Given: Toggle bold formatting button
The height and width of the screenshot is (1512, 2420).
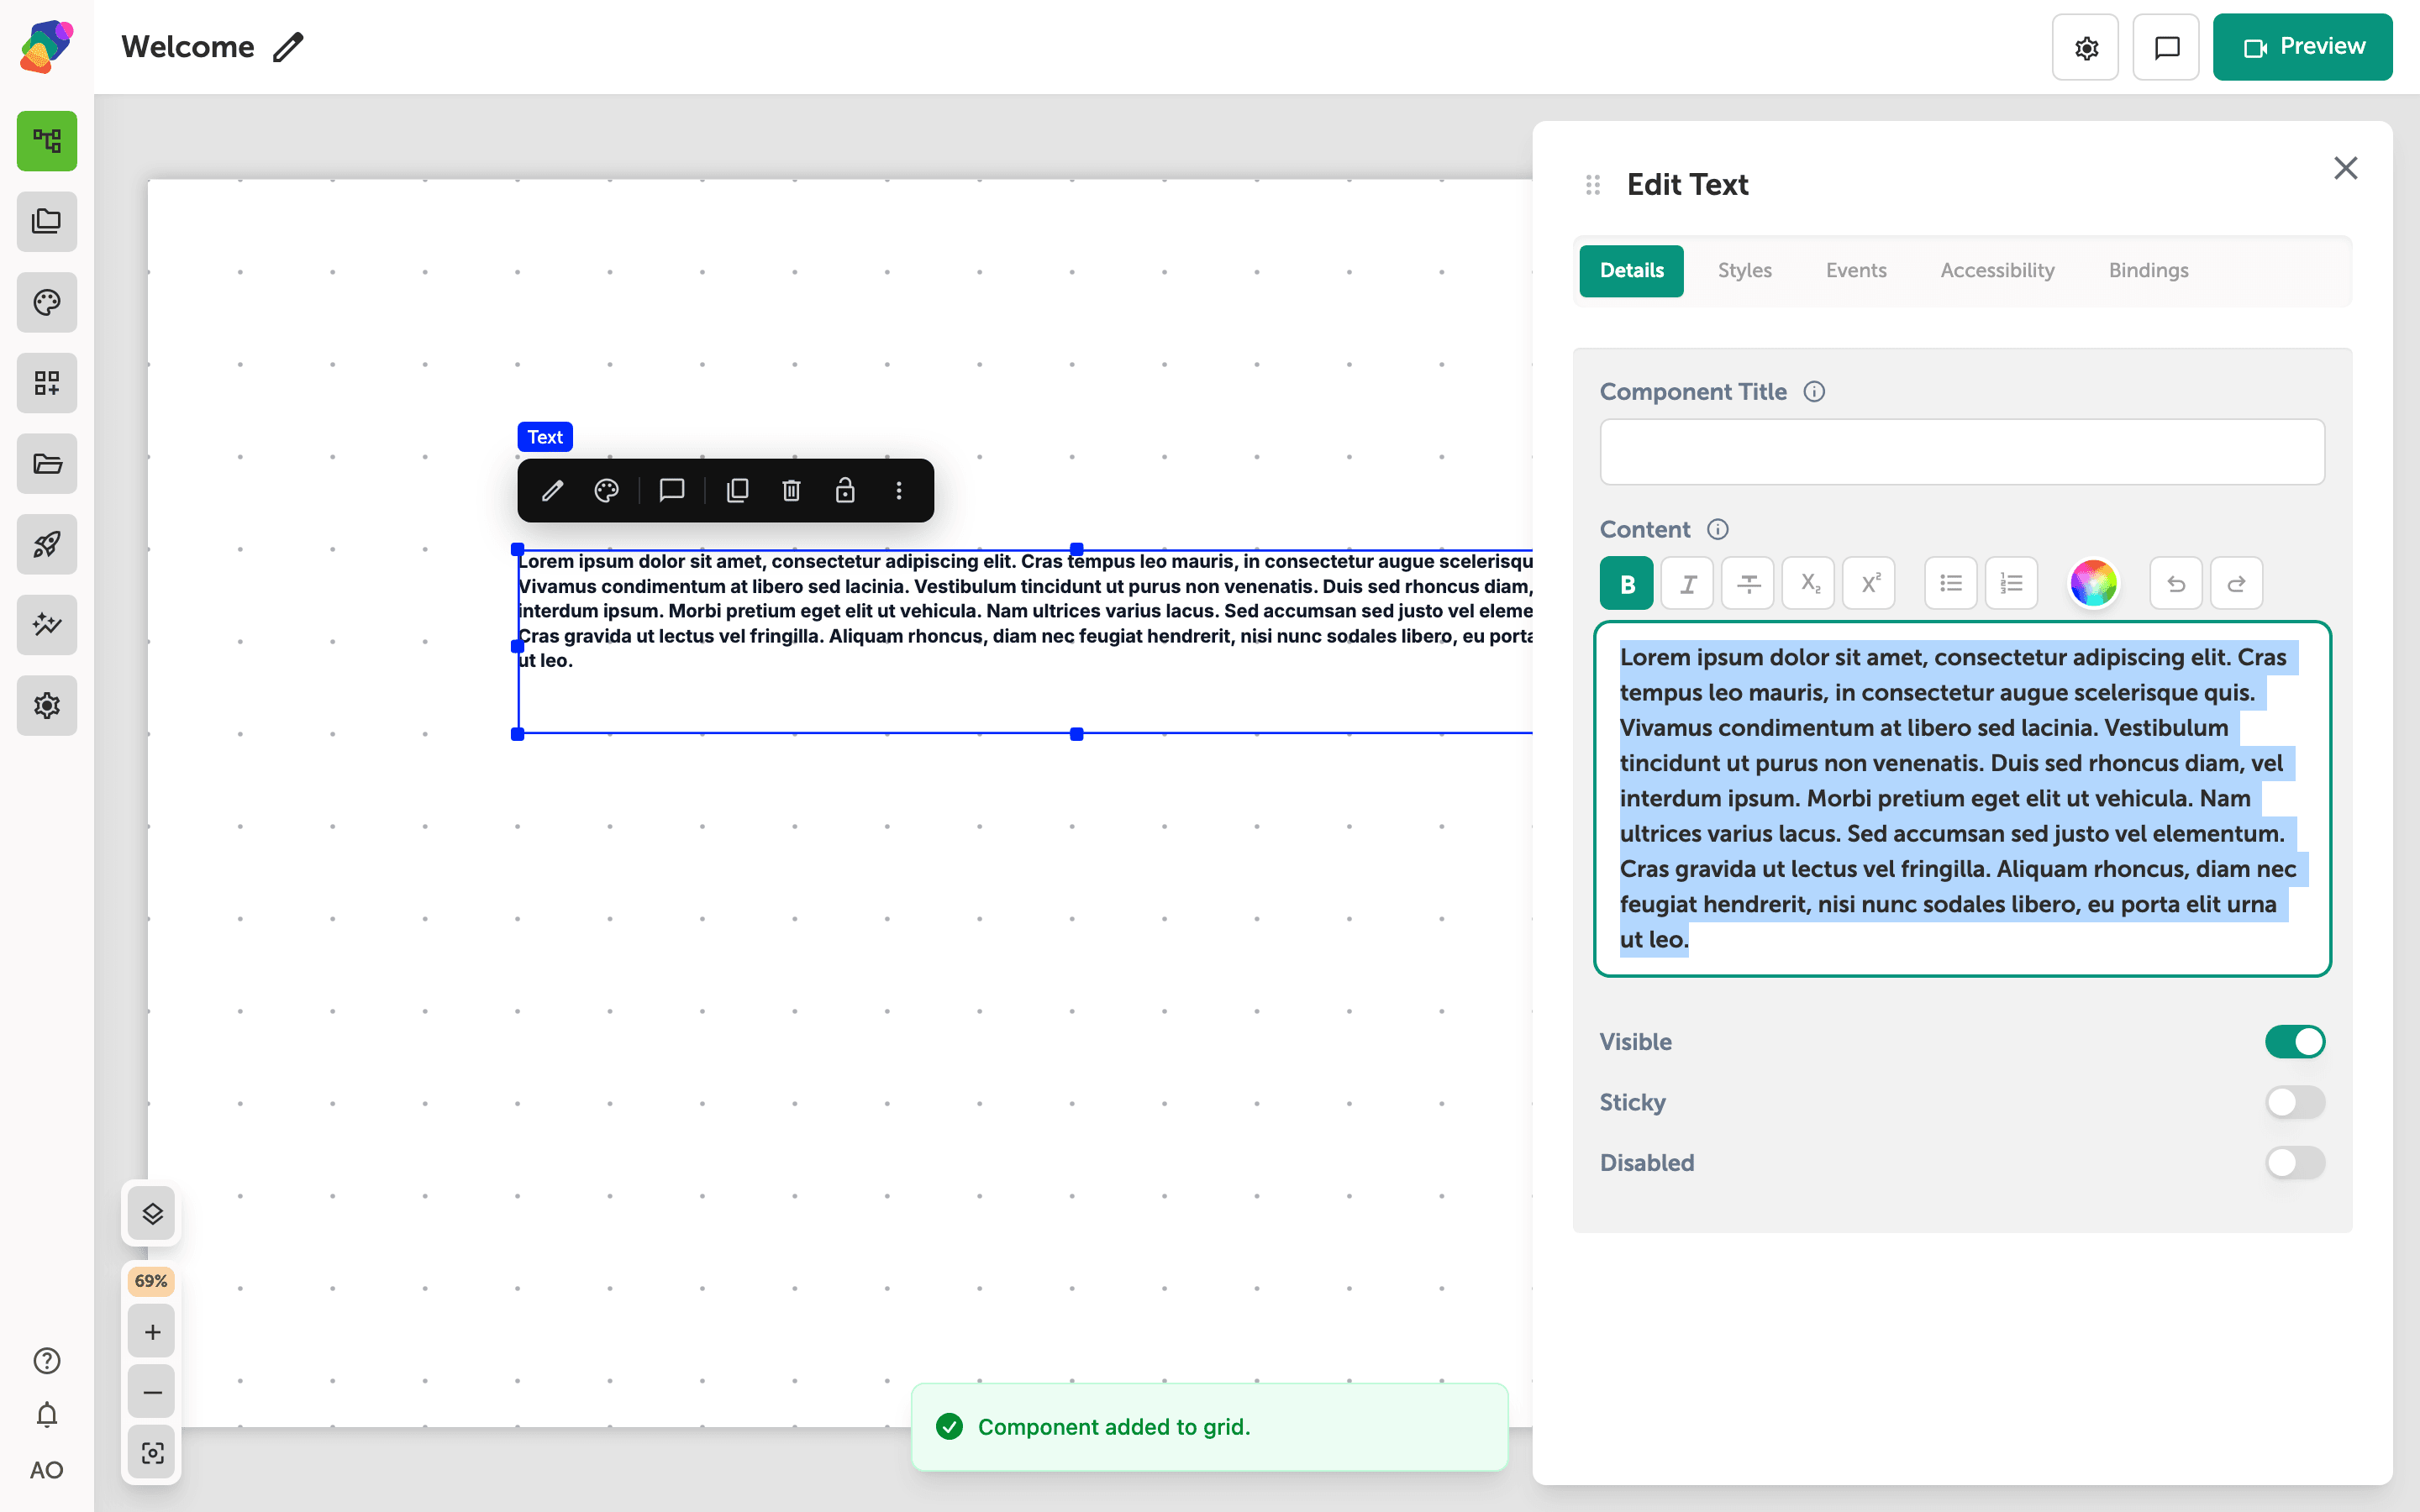Looking at the screenshot, I should tap(1627, 583).
